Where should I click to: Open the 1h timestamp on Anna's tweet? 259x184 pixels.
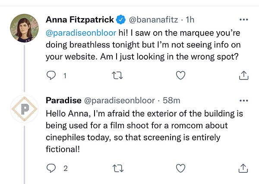coord(190,20)
